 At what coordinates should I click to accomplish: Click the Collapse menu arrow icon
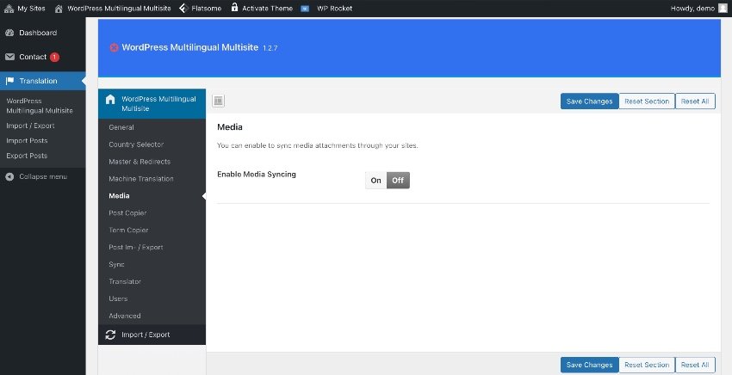coord(9,177)
